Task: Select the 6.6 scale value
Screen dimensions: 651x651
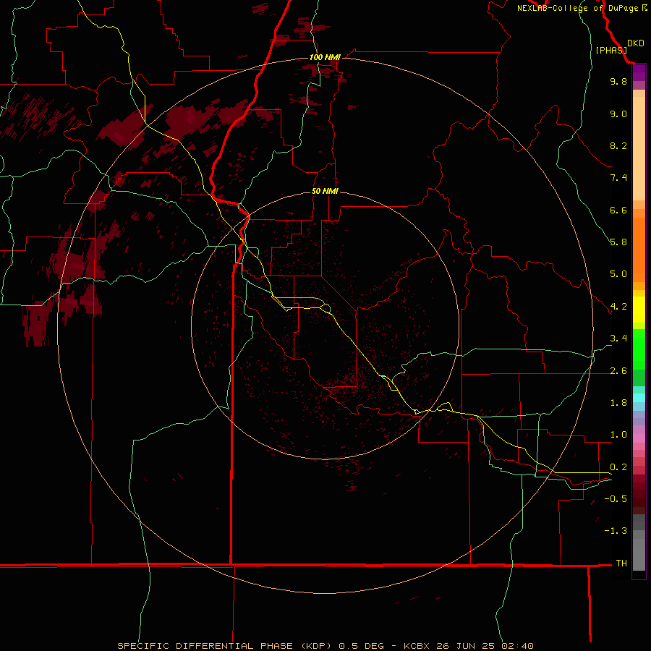Action: pos(618,210)
